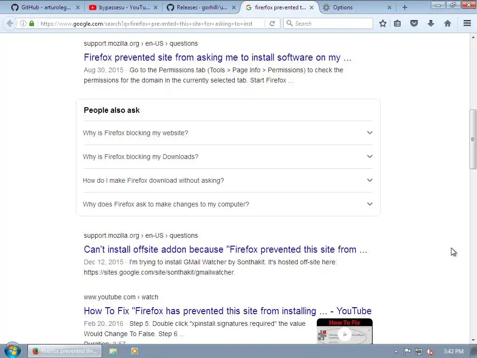Launch the media player taskbar icon

click(x=135, y=351)
